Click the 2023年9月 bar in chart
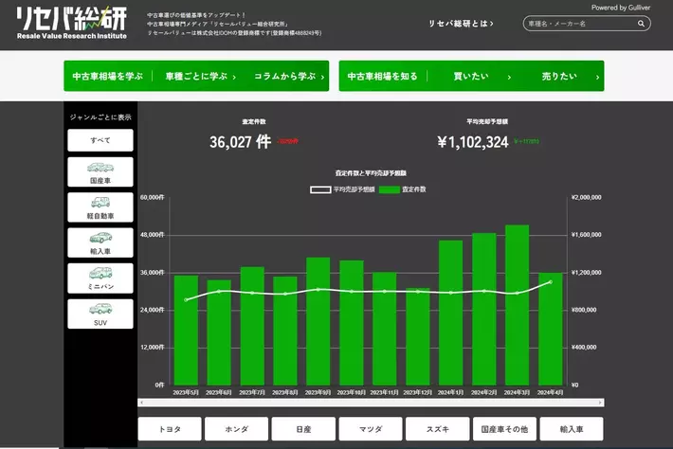Image resolution: width=673 pixels, height=449 pixels. click(318, 321)
